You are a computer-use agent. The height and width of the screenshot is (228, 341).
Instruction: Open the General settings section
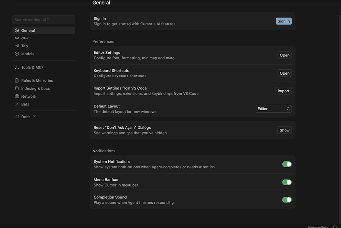point(43,31)
